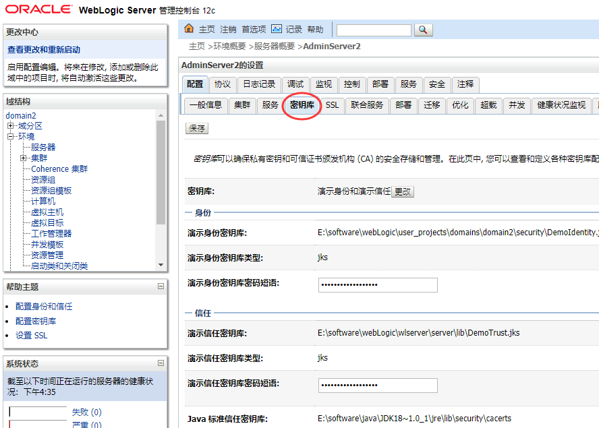599x428 pixels.
Task: Select the Coherence 集群 tree node
Action: [x=58, y=168]
